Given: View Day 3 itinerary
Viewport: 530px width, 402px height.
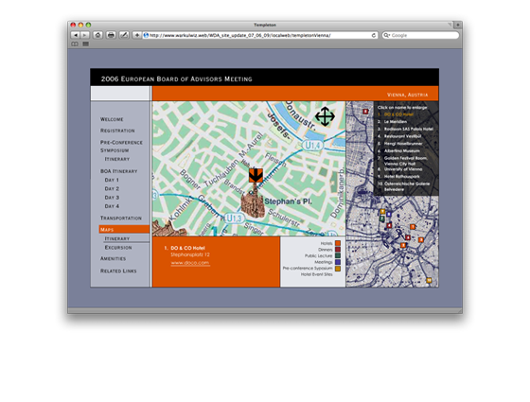Looking at the screenshot, I should point(112,198).
